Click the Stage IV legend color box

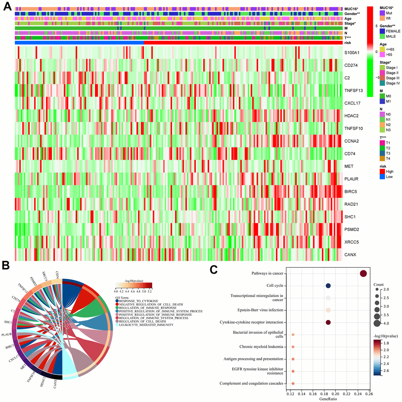pyautogui.click(x=382, y=83)
